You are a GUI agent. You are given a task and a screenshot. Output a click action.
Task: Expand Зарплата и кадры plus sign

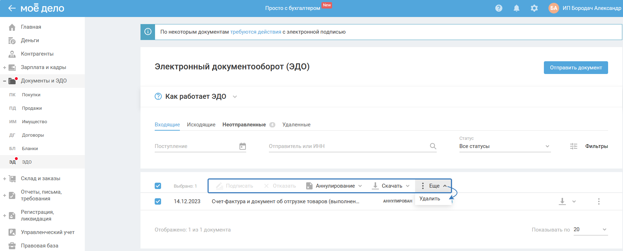(5, 67)
